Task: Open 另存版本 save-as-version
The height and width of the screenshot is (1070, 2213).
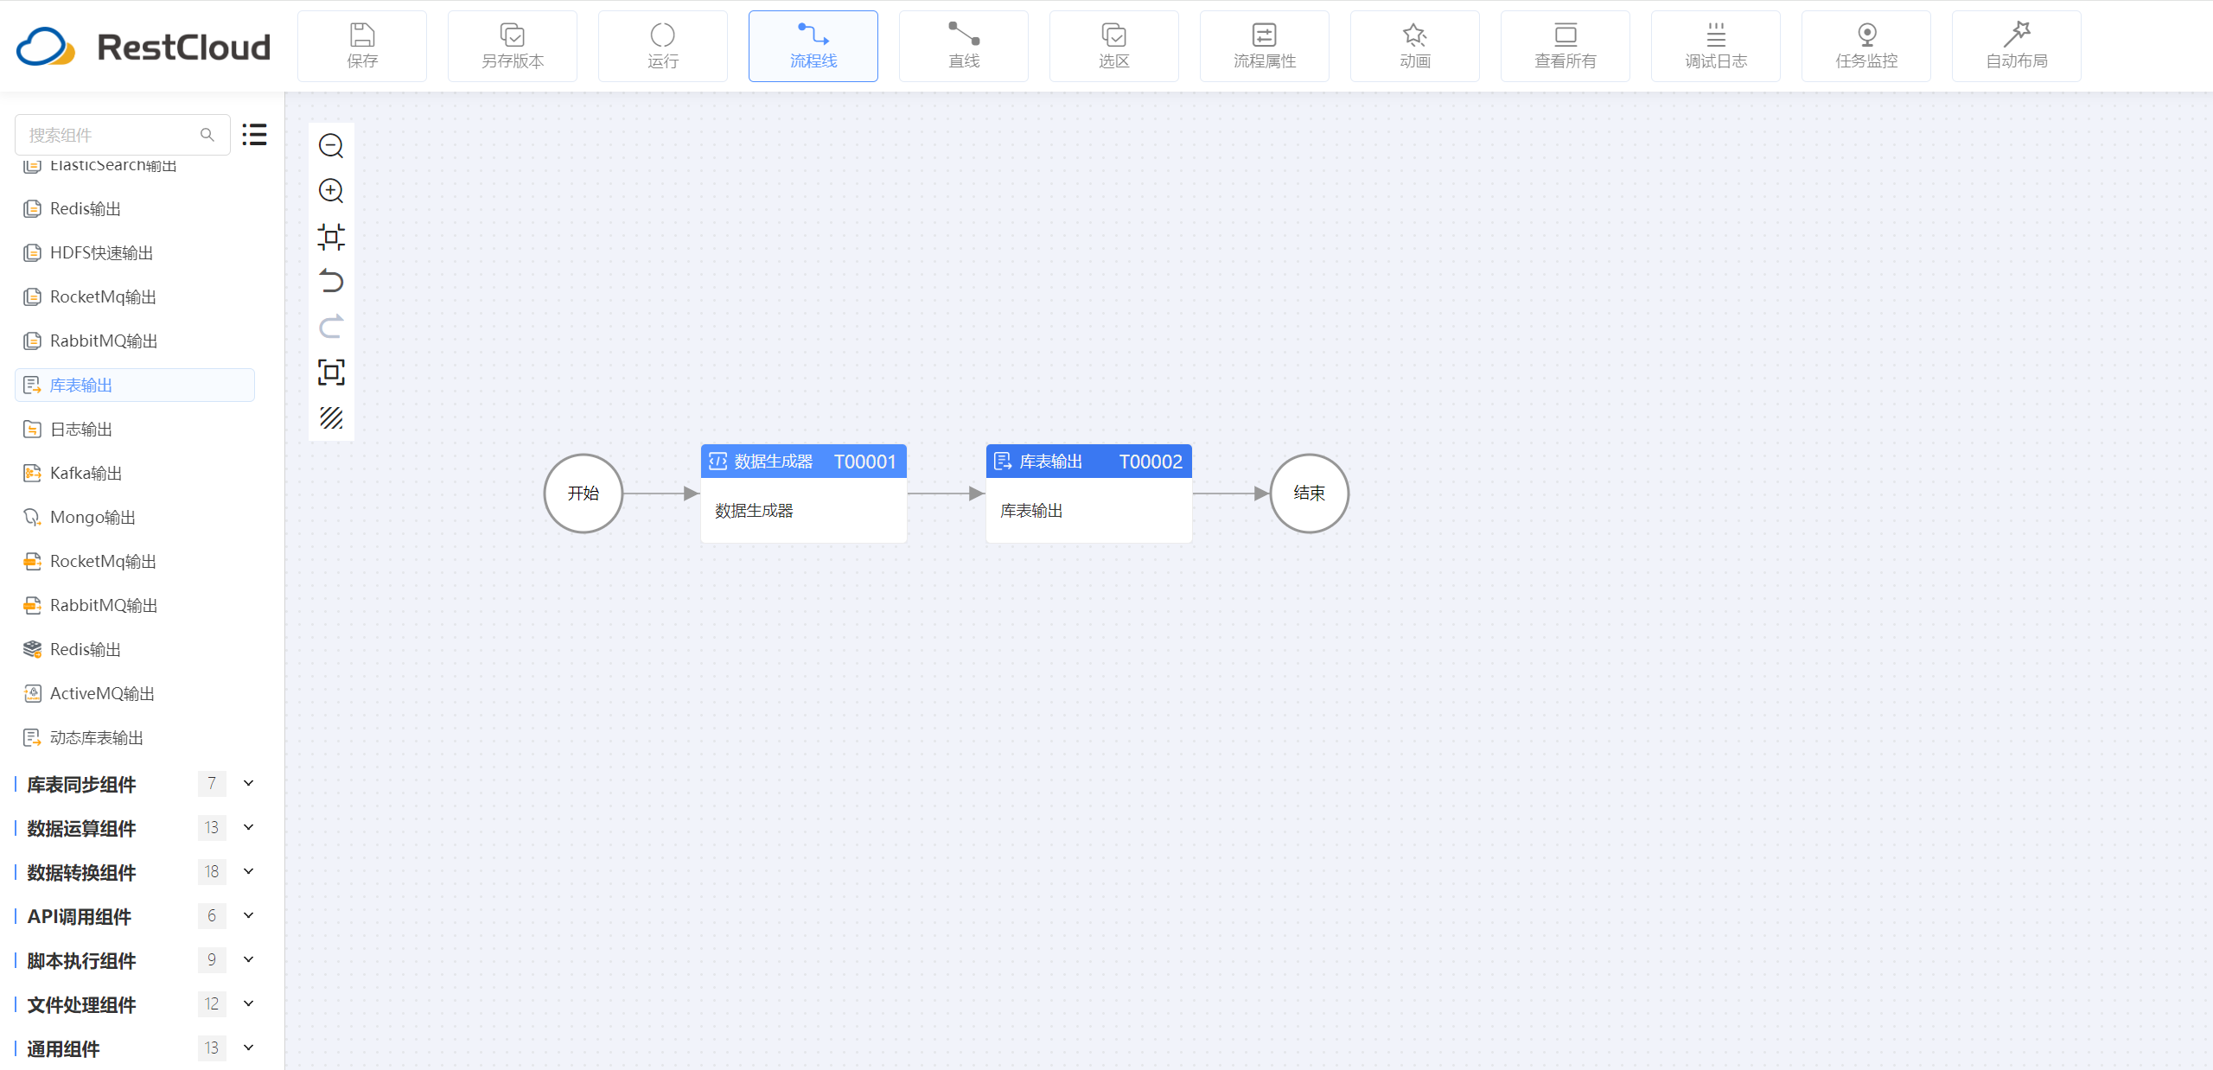Action: pyautogui.click(x=513, y=47)
